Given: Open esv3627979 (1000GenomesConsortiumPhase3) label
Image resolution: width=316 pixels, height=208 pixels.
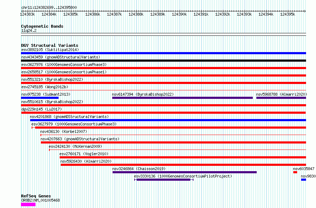Looking at the screenshot, I should pos(74,124).
